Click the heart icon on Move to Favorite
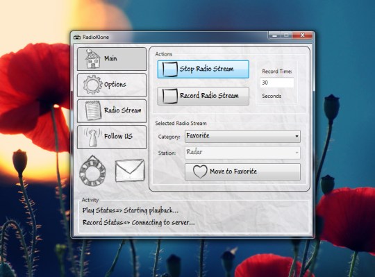375x277 pixels. (200, 171)
